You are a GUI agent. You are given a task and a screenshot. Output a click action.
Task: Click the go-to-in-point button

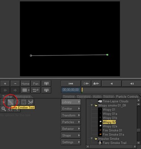86,84
